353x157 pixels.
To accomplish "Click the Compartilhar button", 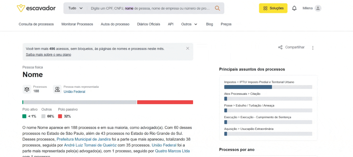I will click(291, 47).
